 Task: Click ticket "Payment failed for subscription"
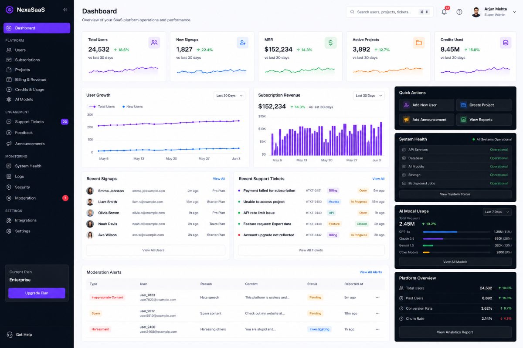point(269,191)
